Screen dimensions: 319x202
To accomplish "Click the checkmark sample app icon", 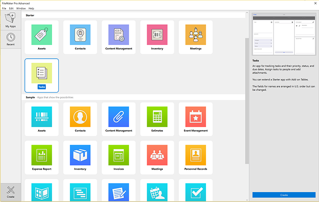I will coord(196,192).
